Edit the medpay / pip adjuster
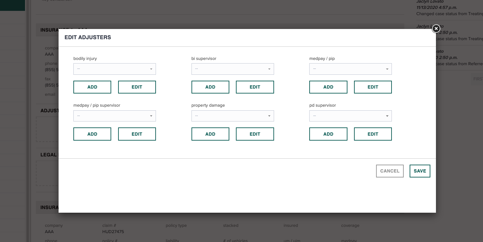 [373, 87]
